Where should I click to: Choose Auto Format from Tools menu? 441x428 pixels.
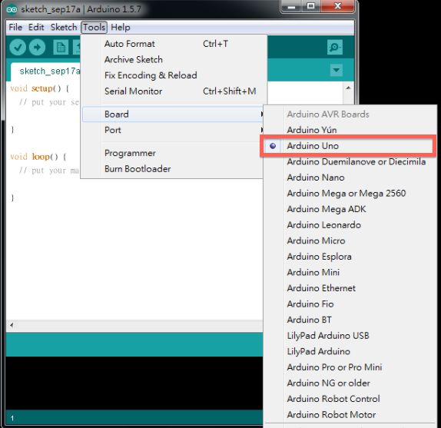pos(174,44)
